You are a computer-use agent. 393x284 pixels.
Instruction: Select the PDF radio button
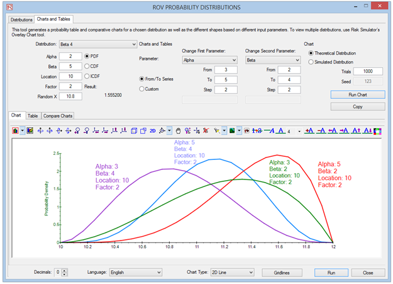87,56
